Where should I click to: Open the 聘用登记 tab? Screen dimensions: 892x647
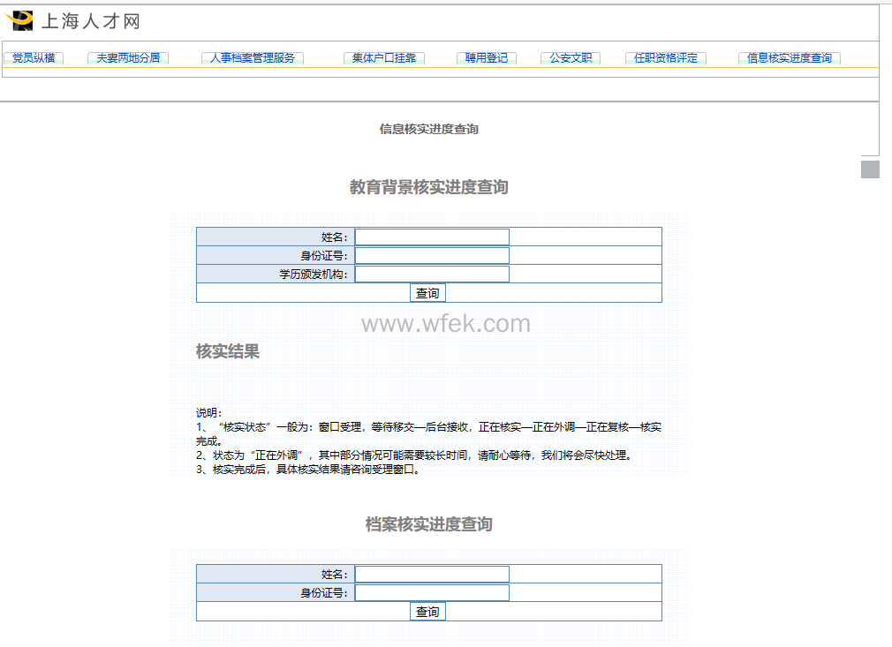coord(487,58)
